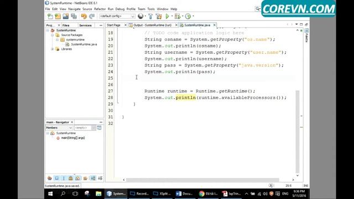This screenshot has width=354, height=199.
Task: Expand the Libraries node
Action: [x=53, y=49]
